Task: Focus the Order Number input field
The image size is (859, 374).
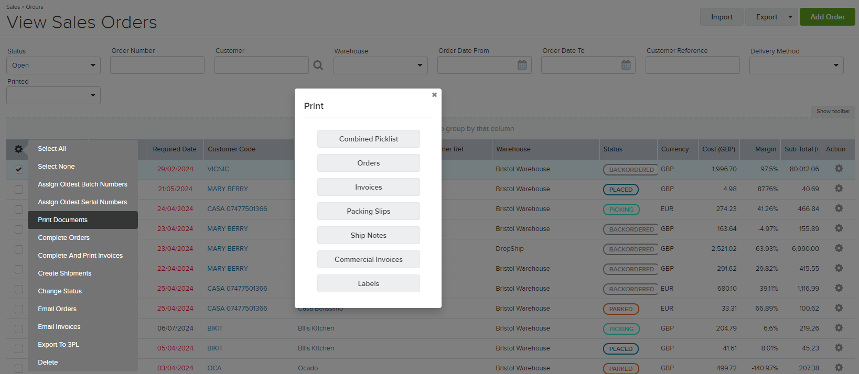Action: coord(157,65)
